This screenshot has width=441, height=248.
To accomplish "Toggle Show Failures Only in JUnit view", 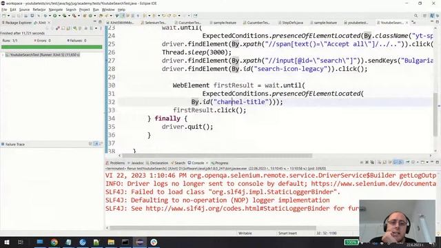I will 58,28.
